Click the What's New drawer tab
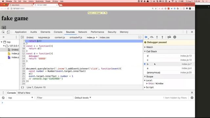 [24, 93]
